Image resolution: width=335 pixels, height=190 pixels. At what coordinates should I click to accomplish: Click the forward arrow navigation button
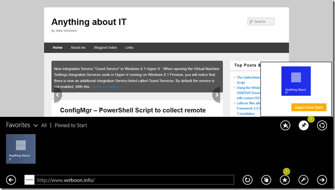322,180
